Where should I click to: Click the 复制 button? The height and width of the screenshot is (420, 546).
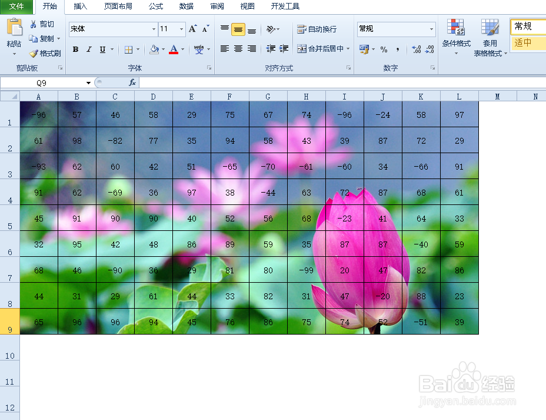[45, 39]
